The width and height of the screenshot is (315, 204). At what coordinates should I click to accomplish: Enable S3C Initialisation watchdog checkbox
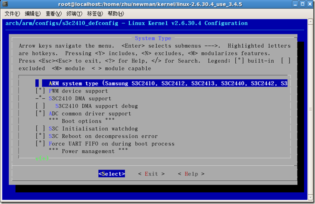pyautogui.click(x=40, y=129)
